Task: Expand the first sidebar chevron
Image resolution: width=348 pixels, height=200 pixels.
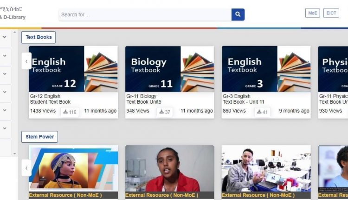Action: tap(5, 37)
